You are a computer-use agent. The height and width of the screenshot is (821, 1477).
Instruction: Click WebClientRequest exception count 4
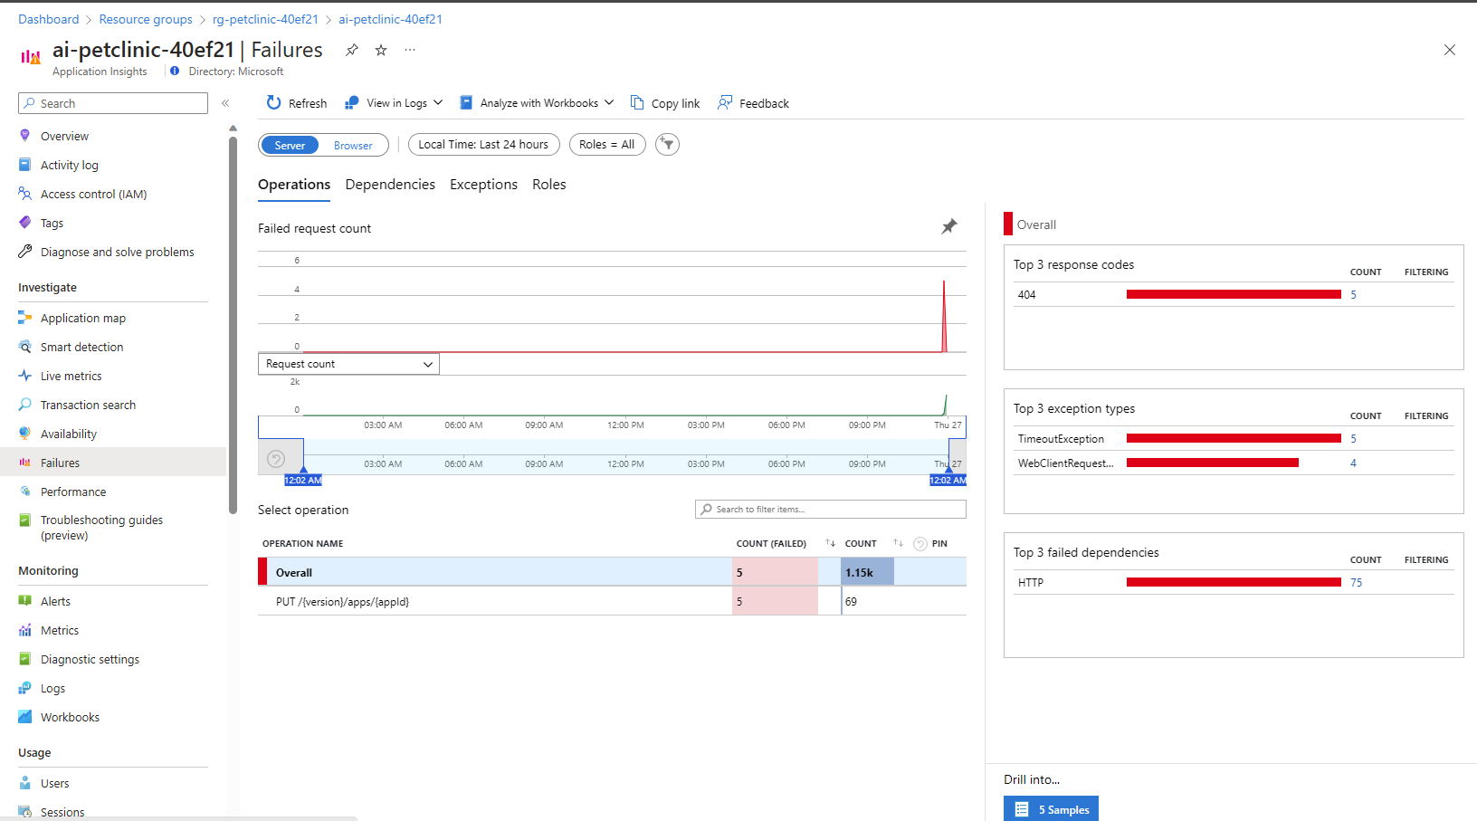(1353, 463)
